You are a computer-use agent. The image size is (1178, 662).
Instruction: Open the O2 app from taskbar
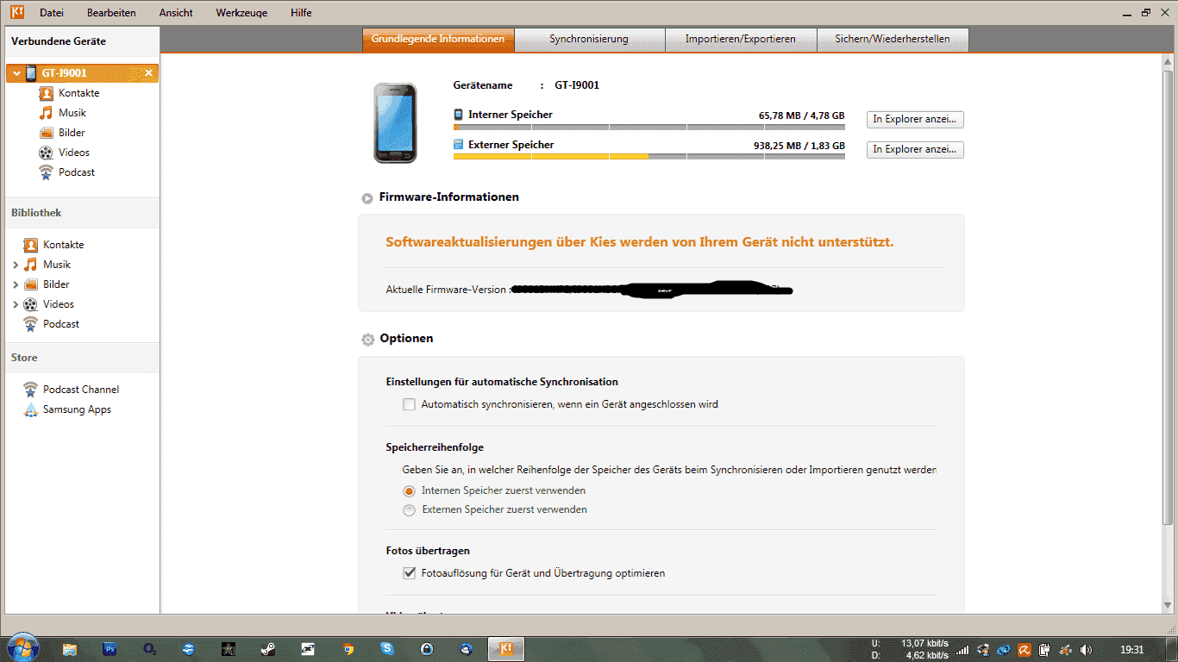click(x=149, y=649)
